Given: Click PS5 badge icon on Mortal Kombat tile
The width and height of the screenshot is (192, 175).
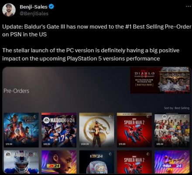Looking at the screenshot, I should point(110,116).
